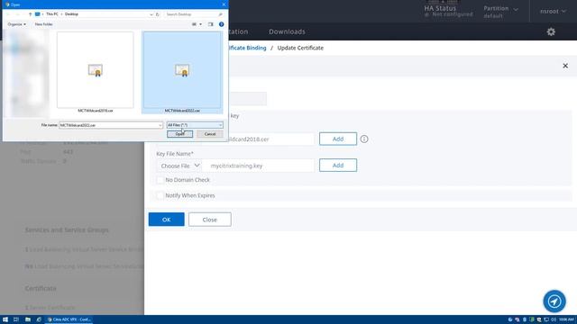This screenshot has width=577, height=324.
Task: Open settings gear icon
Action: tap(551, 31)
